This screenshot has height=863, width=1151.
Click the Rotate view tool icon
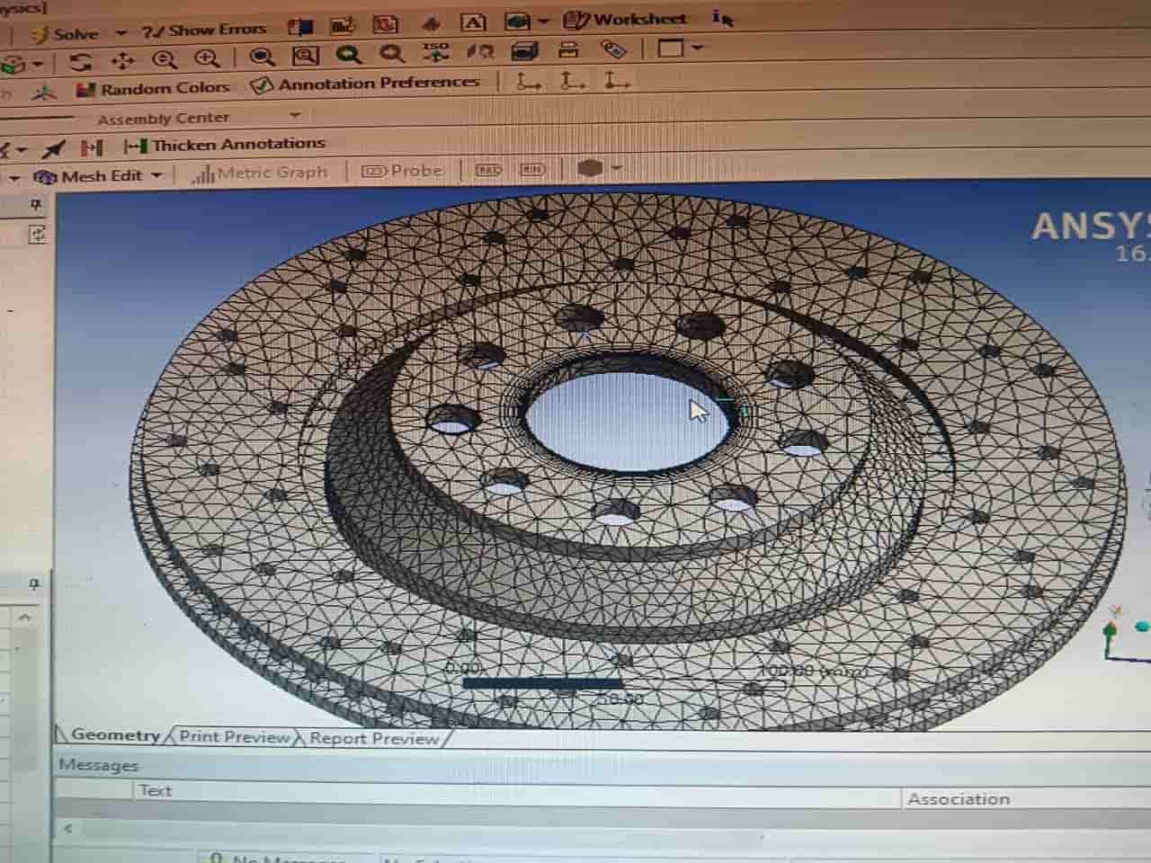click(x=81, y=62)
